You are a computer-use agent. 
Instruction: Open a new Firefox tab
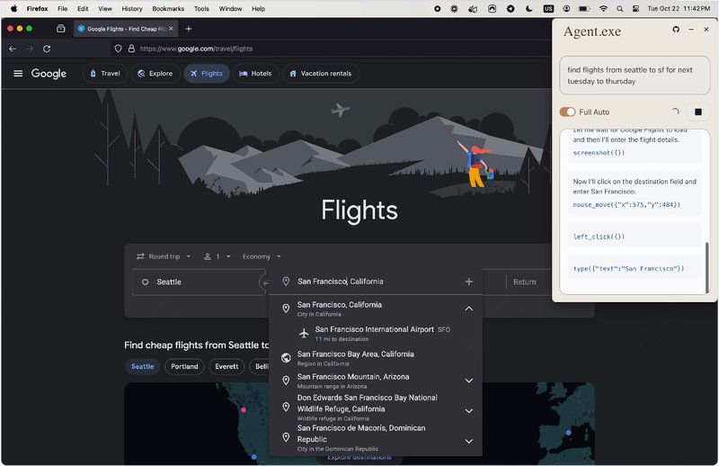tap(189, 29)
